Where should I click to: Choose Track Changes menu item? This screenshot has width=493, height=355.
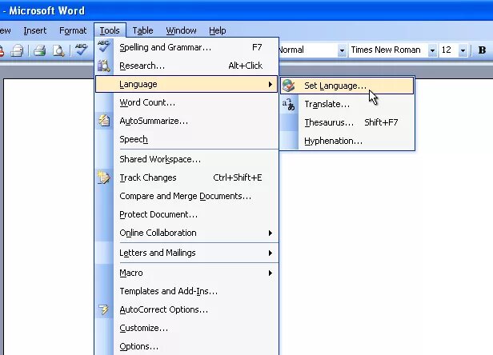tap(186, 177)
